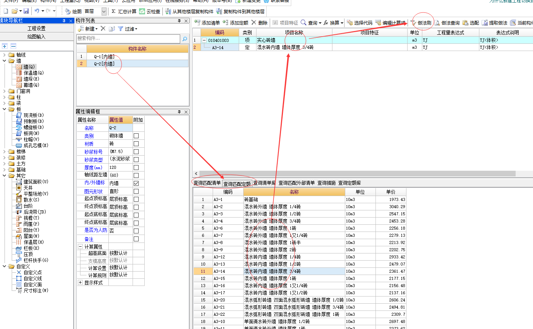Switch to 查询定额库 tab
This screenshot has height=329, width=533.
tap(349, 183)
